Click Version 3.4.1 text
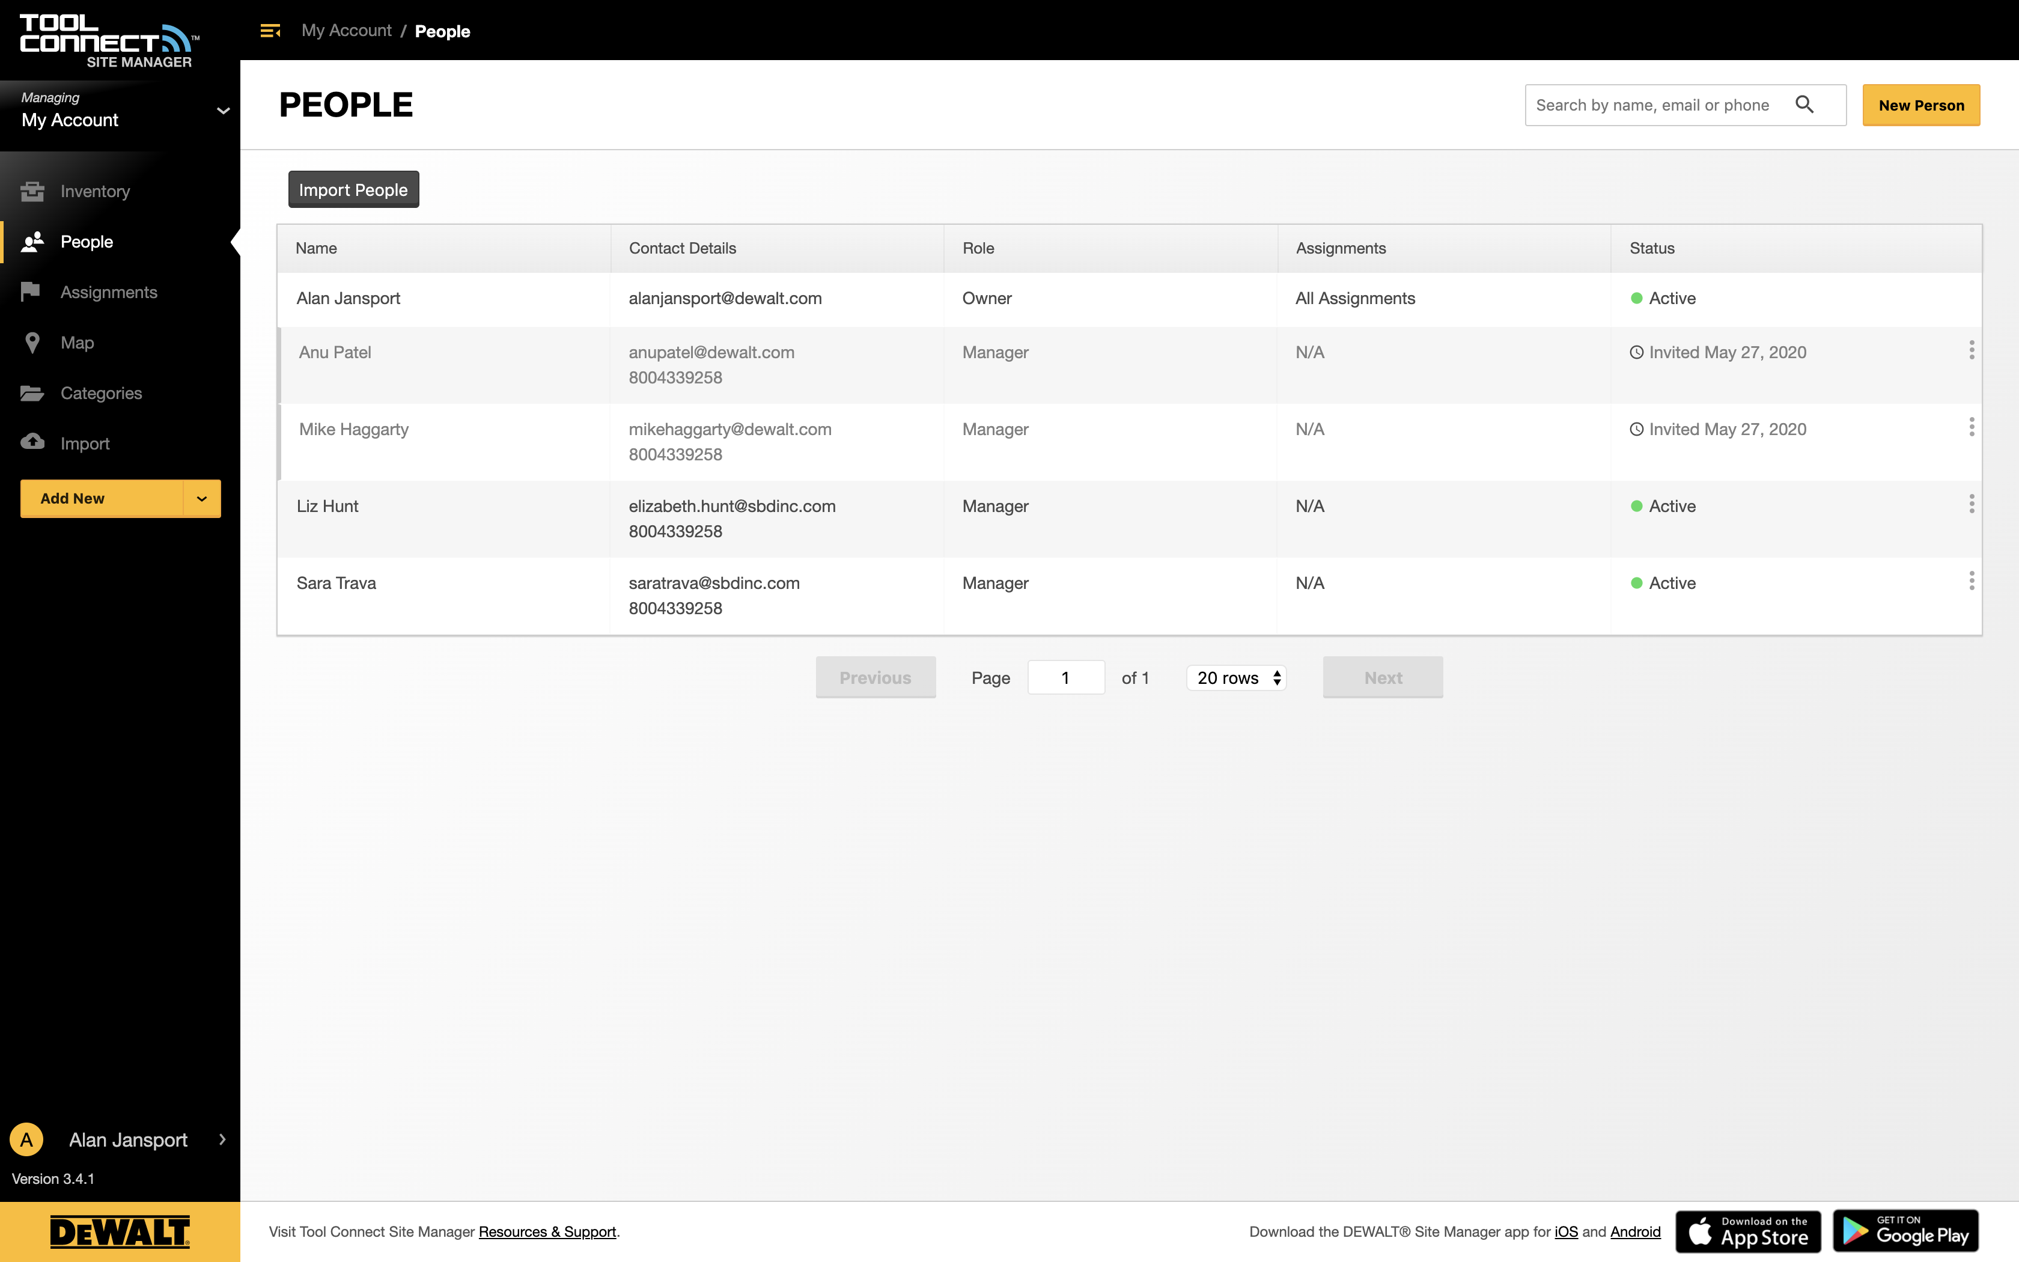 [x=53, y=1178]
